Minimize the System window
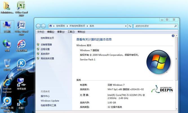188x113 pixels. [162, 19]
